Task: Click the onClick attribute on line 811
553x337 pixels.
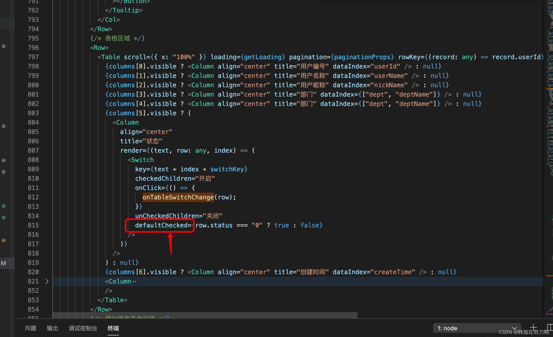Action: 148,188
